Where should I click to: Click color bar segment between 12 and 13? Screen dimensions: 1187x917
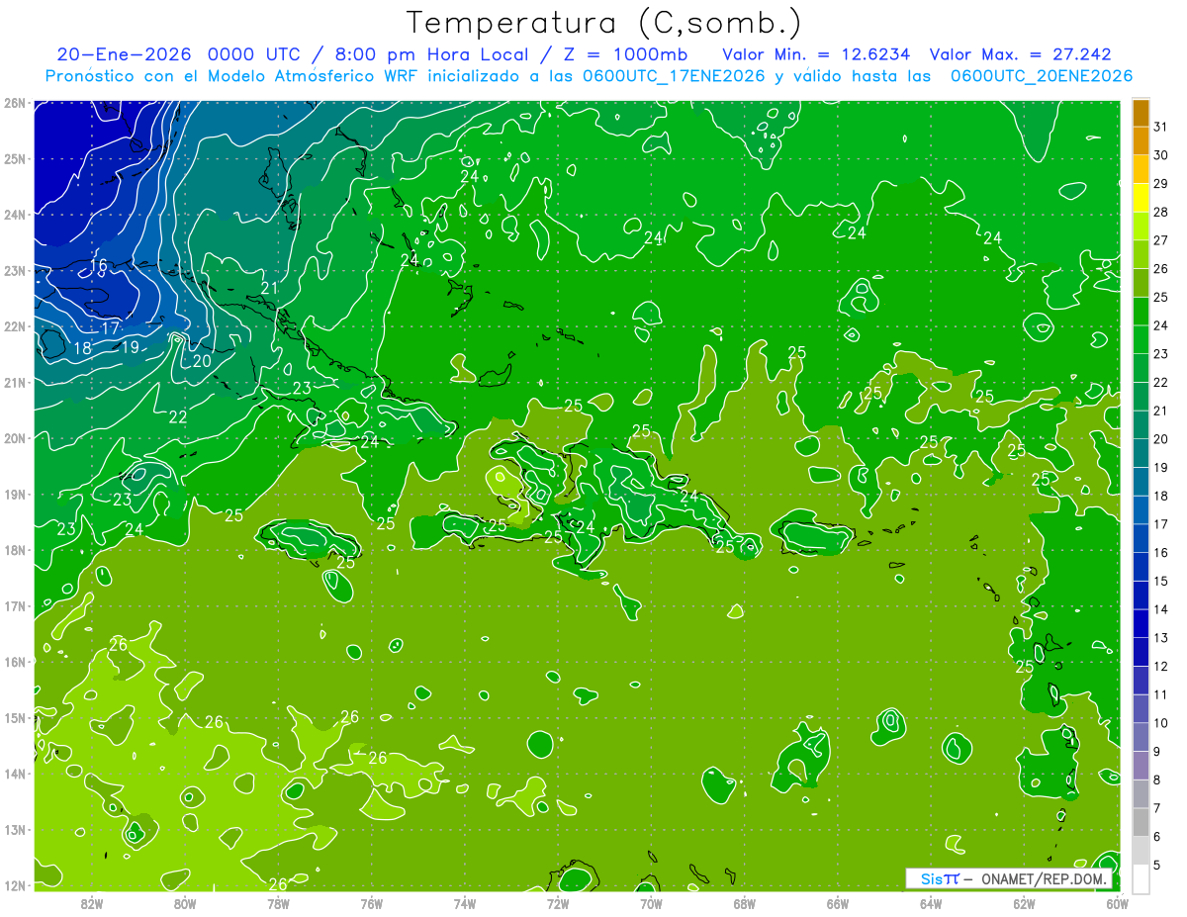(1141, 652)
